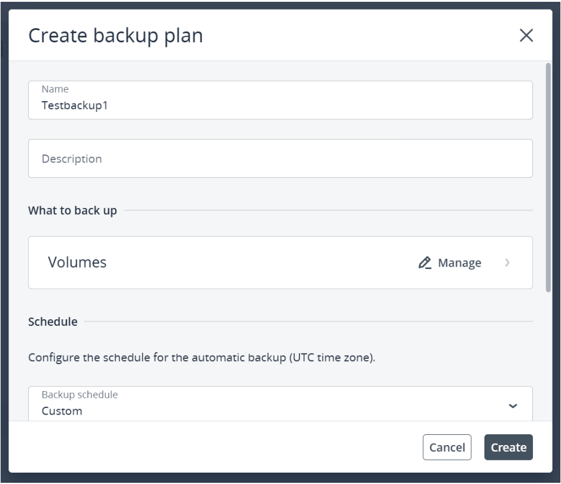Click the Testbackup1 text in Name field
The width and height of the screenshot is (561, 484).
74,105
